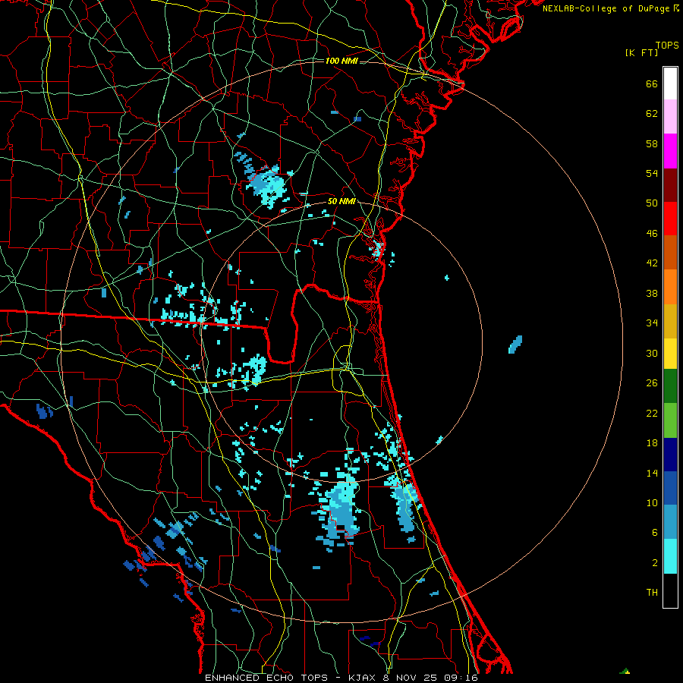Click the small green-and-yellow logo mark
683x683 pixels.
625,671
